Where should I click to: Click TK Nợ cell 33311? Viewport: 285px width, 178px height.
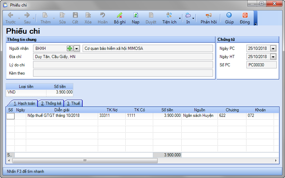[112, 115]
